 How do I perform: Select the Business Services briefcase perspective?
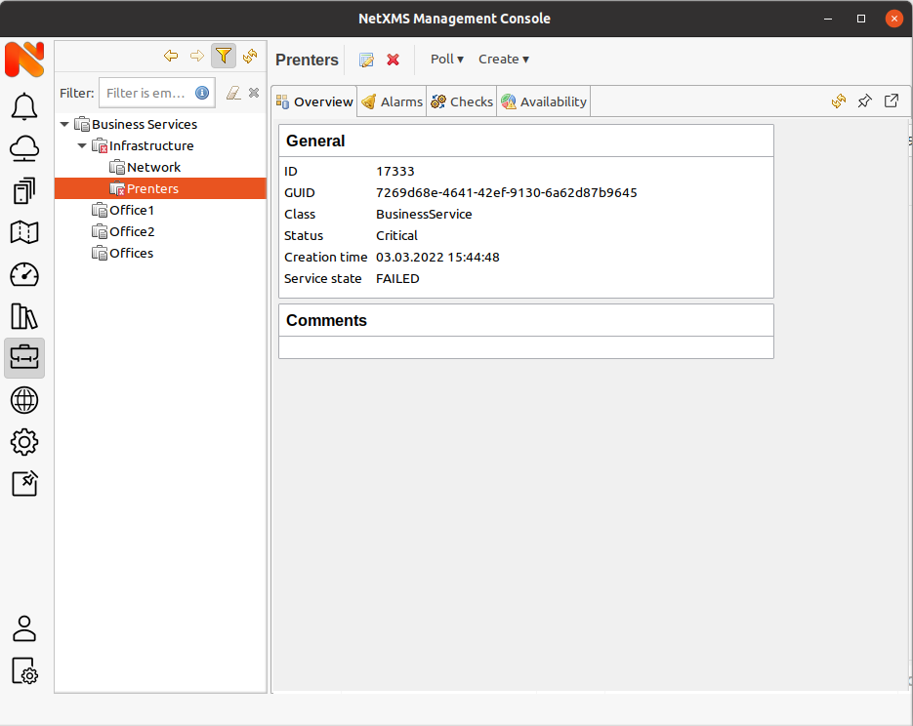tap(24, 358)
